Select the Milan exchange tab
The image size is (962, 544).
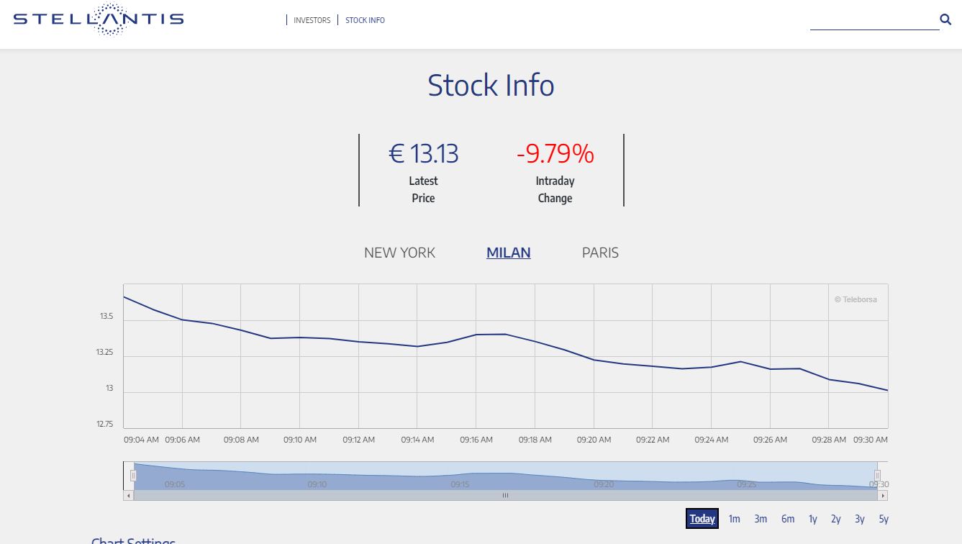509,253
